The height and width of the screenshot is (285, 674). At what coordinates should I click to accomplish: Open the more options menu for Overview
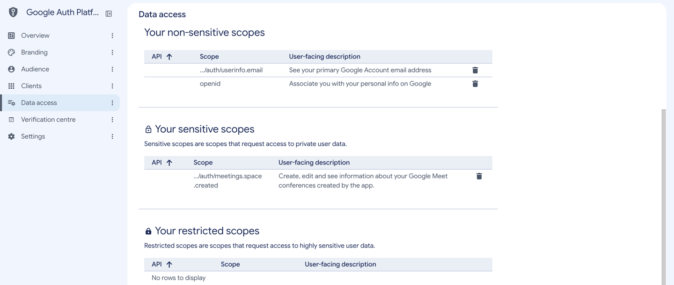(x=112, y=36)
